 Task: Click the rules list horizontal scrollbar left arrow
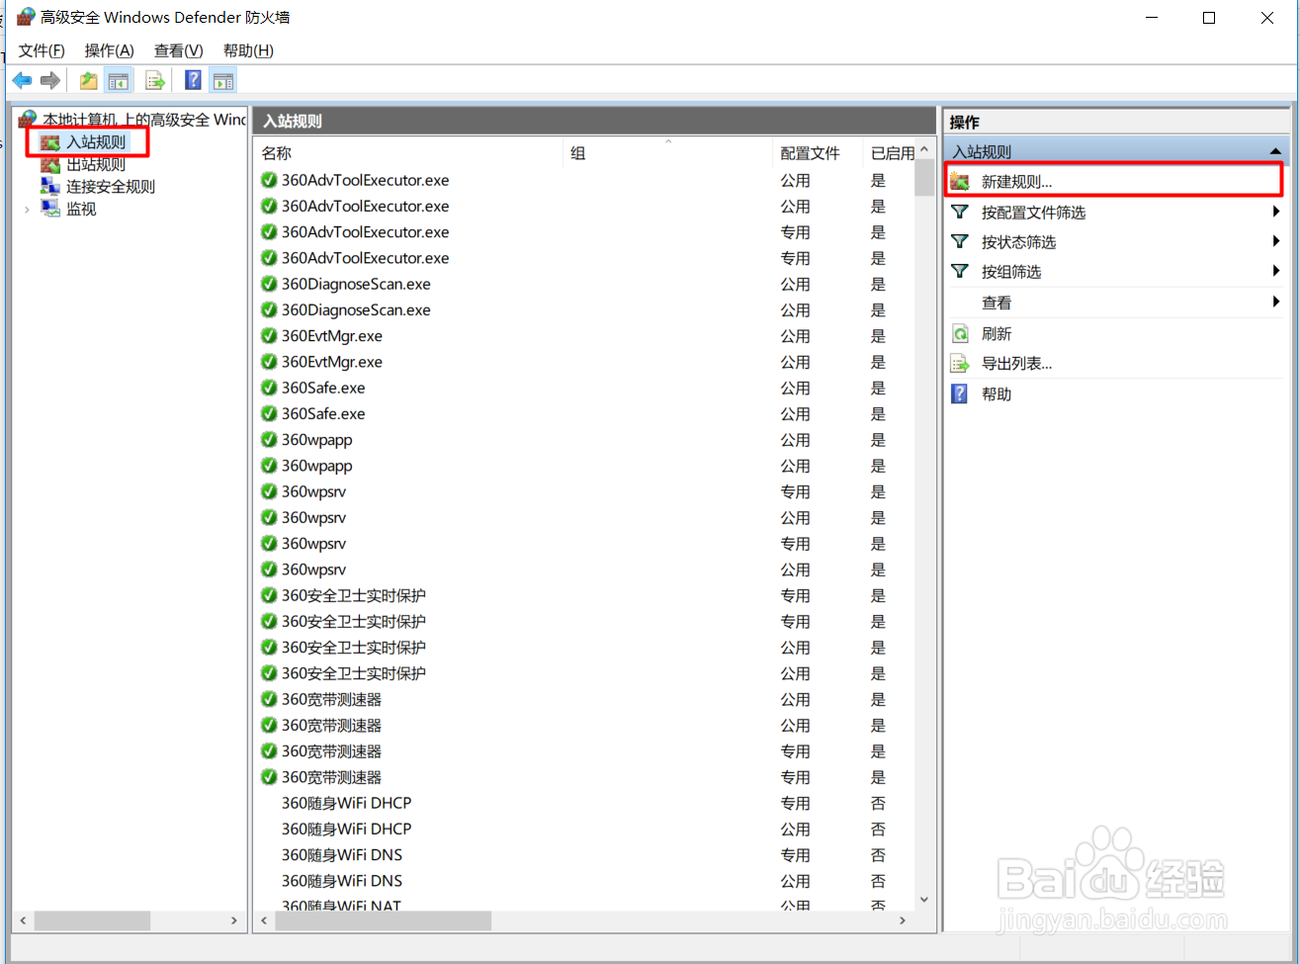(x=263, y=920)
